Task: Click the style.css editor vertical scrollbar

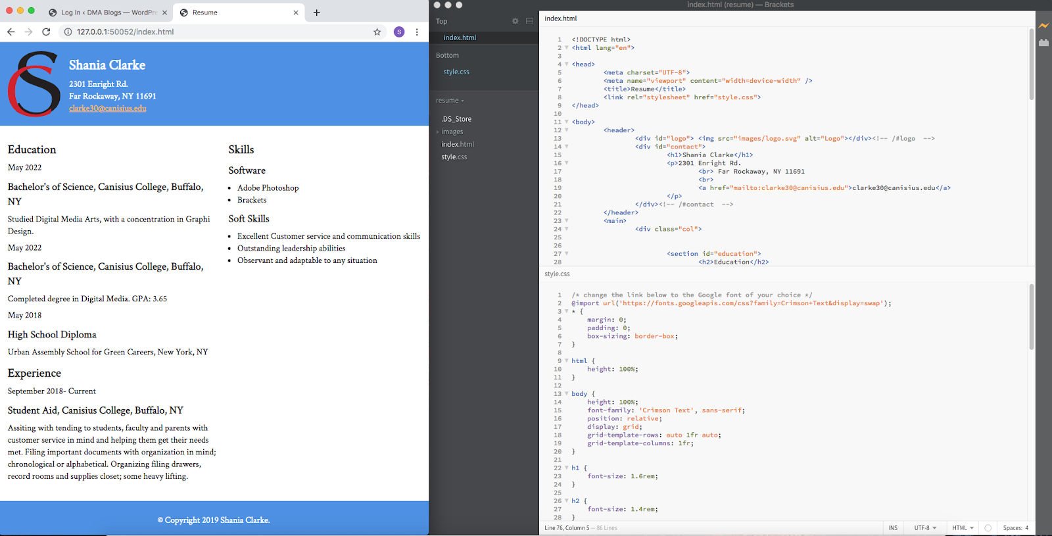Action: click(1032, 317)
